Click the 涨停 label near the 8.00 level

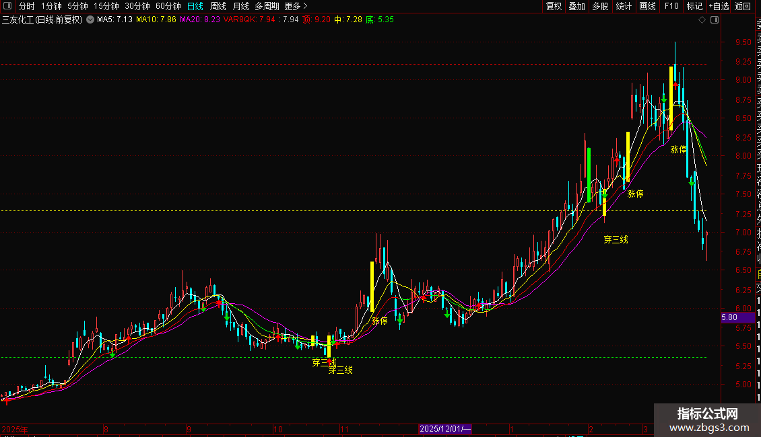[678, 149]
